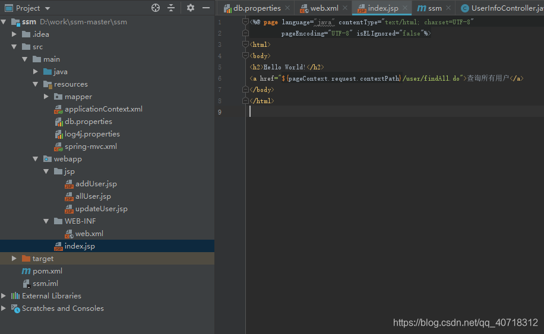Close the ssm tab
The width and height of the screenshot is (544, 334).
(448, 8)
